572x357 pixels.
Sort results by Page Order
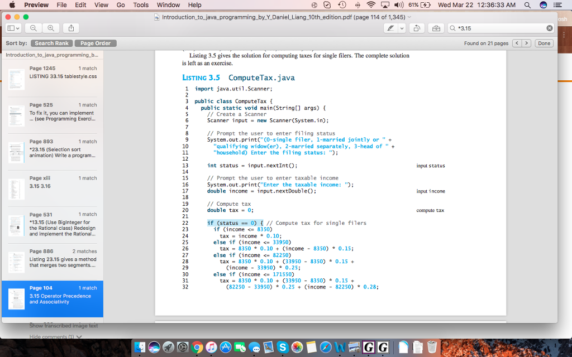coord(95,43)
